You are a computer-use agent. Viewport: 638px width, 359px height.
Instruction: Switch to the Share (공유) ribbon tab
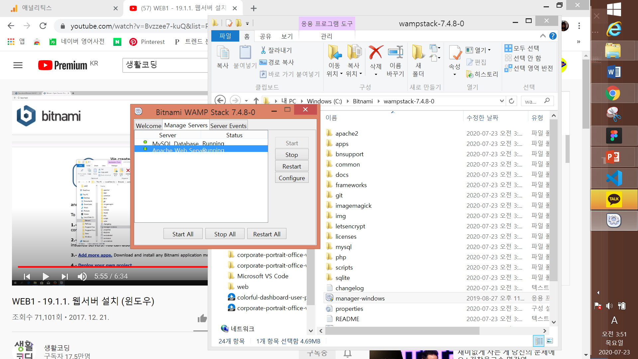pos(266,36)
